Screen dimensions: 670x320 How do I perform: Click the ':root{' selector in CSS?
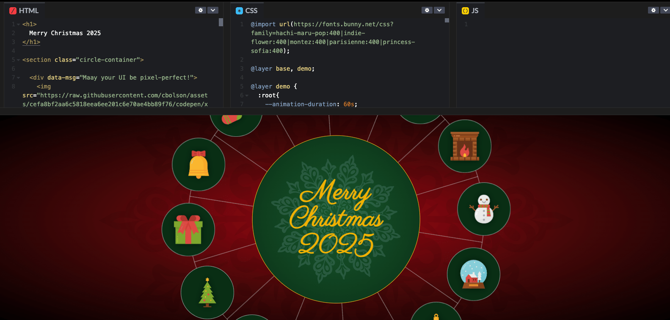pyautogui.click(x=269, y=95)
